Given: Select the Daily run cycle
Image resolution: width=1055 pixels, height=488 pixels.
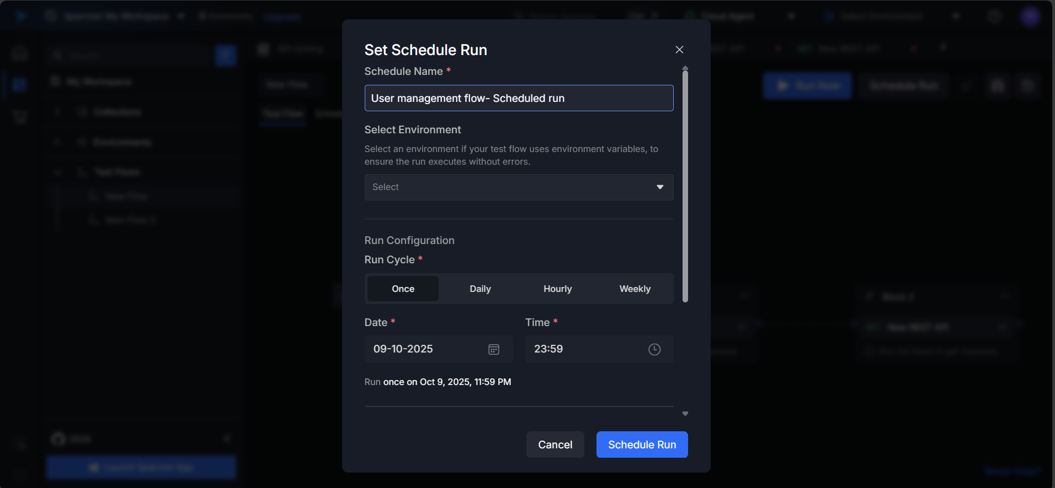Looking at the screenshot, I should tap(480, 289).
